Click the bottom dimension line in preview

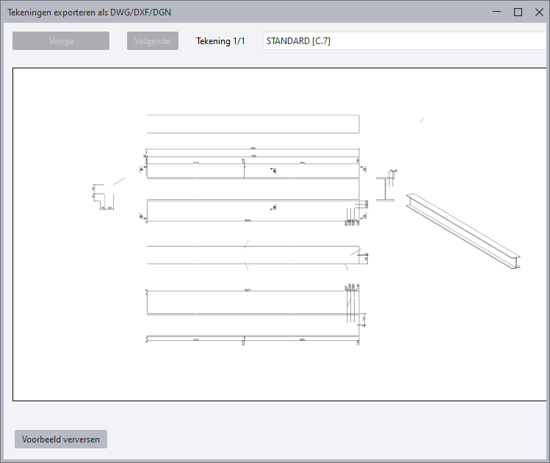[253, 339]
